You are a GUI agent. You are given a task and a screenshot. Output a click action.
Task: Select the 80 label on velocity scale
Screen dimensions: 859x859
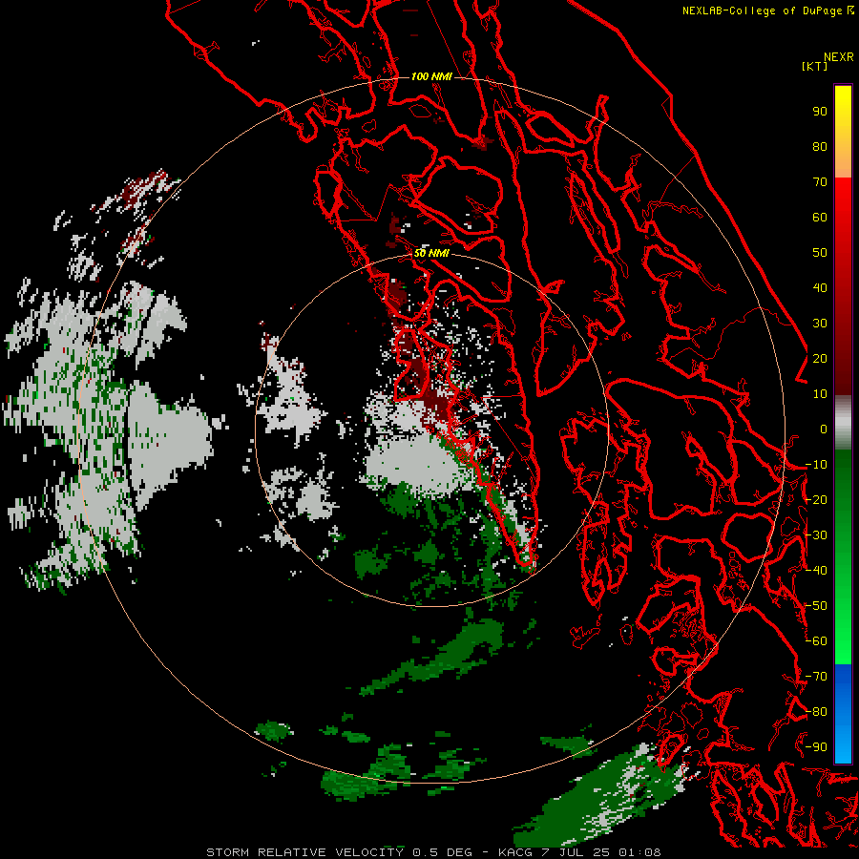820,146
